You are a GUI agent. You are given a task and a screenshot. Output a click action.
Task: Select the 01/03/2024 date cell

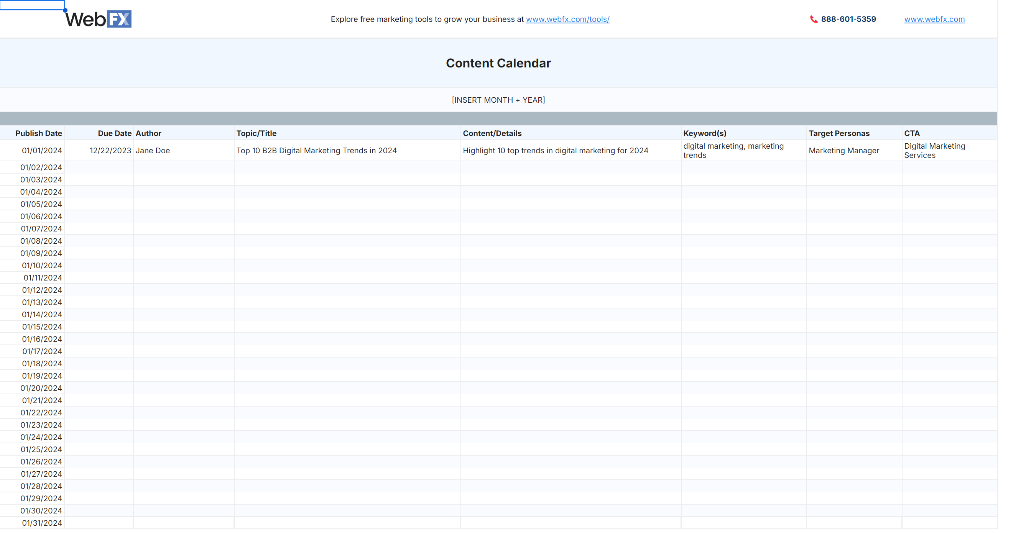32,179
